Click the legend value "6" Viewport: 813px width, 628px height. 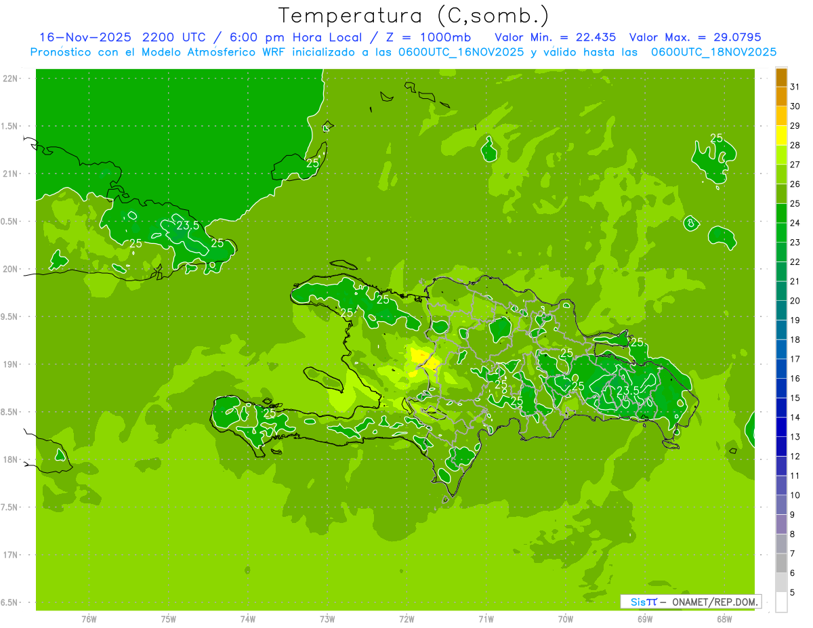[x=793, y=573]
